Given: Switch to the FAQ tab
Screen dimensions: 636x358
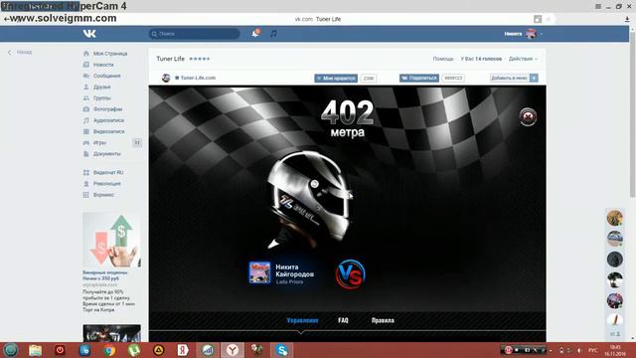Looking at the screenshot, I should pyautogui.click(x=343, y=320).
